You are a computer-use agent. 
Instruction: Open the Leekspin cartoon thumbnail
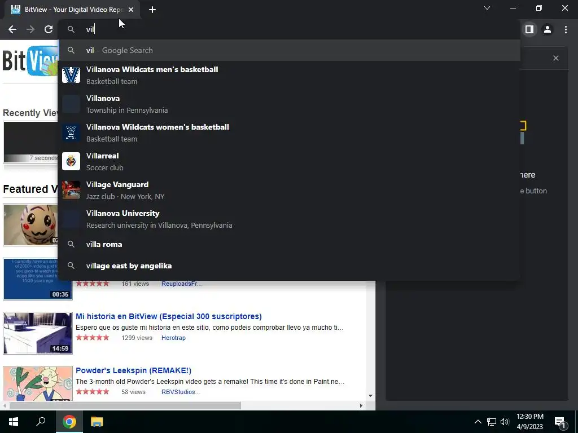[38, 383]
